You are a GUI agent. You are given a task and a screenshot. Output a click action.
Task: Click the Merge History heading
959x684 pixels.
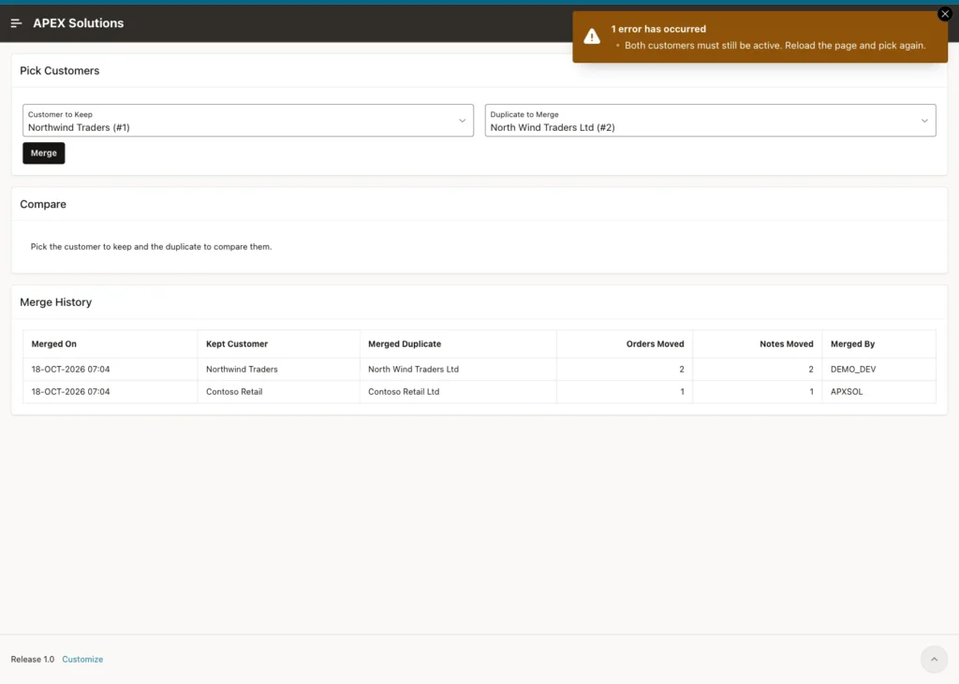pyautogui.click(x=55, y=302)
